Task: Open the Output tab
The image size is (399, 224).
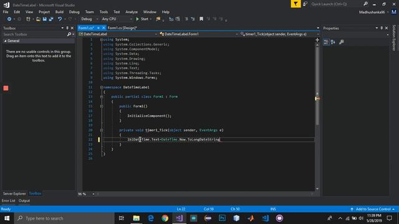Action: pyautogui.click(x=24, y=201)
